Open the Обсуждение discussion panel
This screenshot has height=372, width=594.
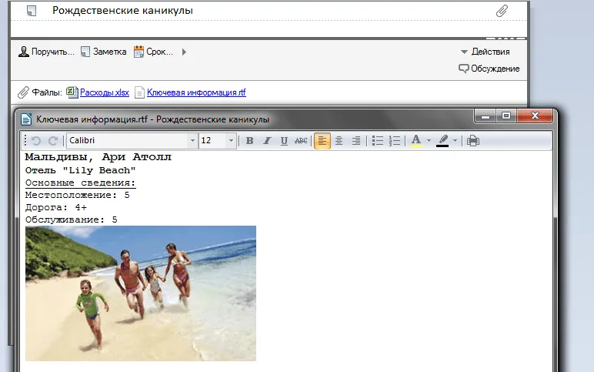click(489, 69)
